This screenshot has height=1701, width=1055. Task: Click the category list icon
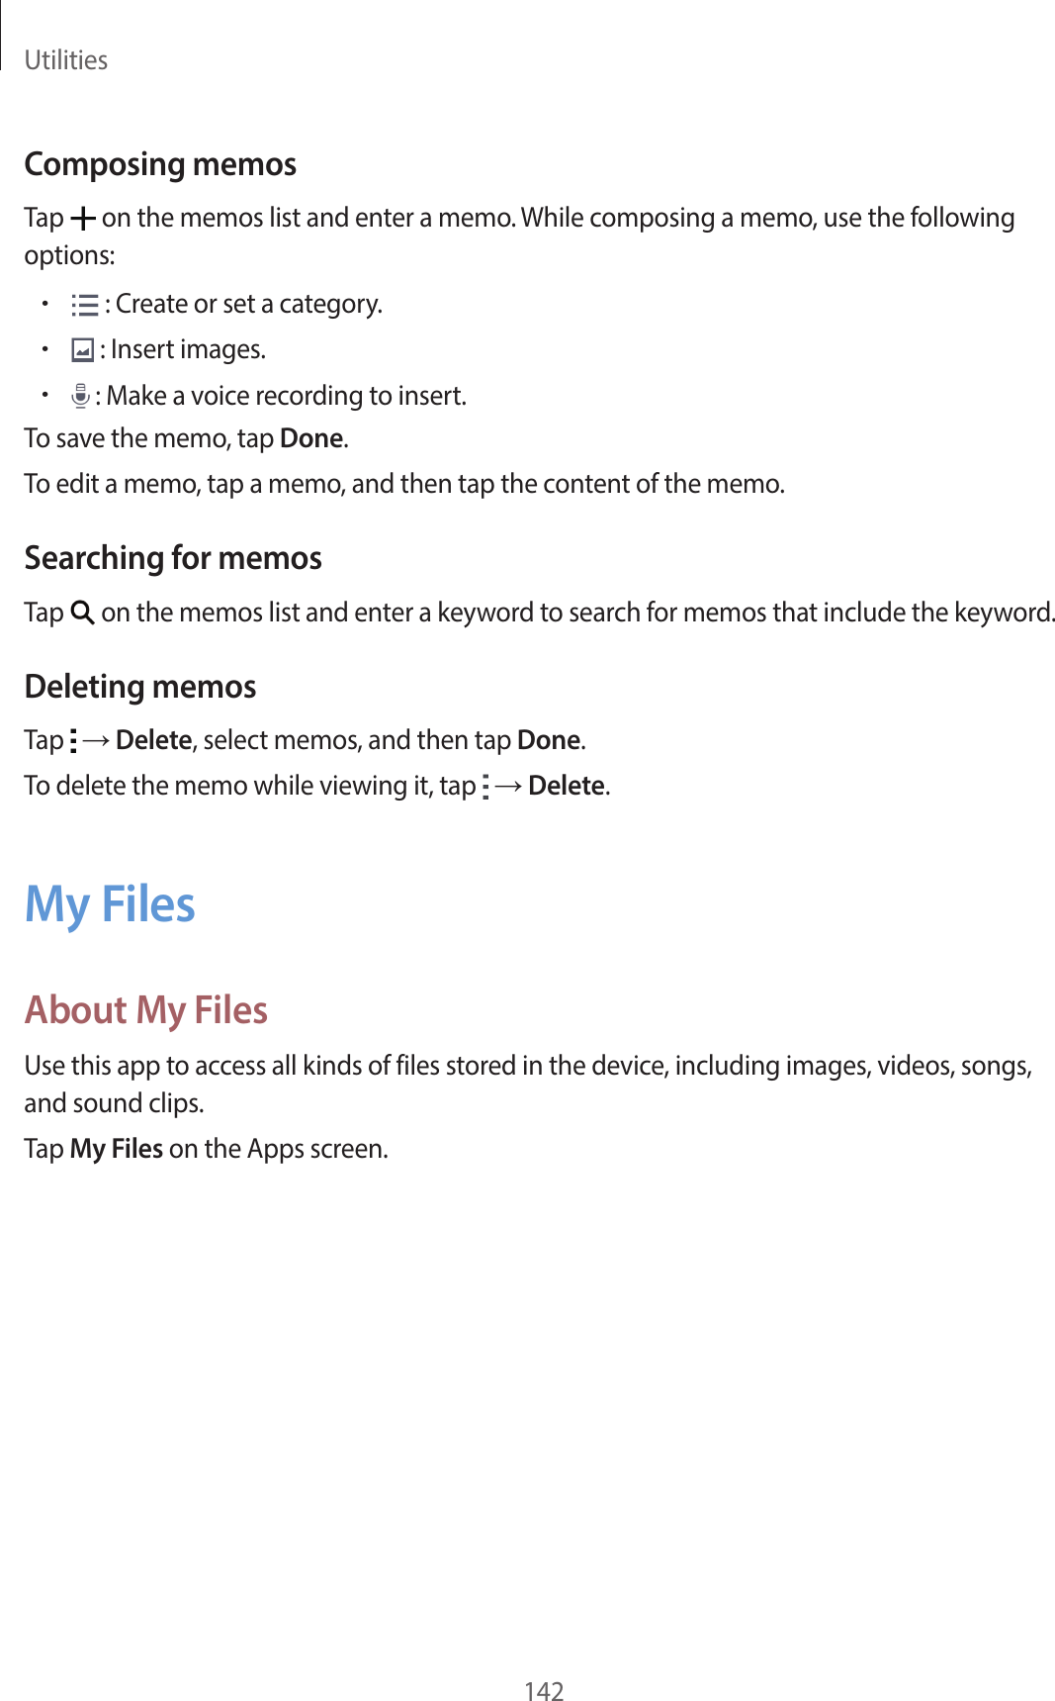(x=85, y=305)
